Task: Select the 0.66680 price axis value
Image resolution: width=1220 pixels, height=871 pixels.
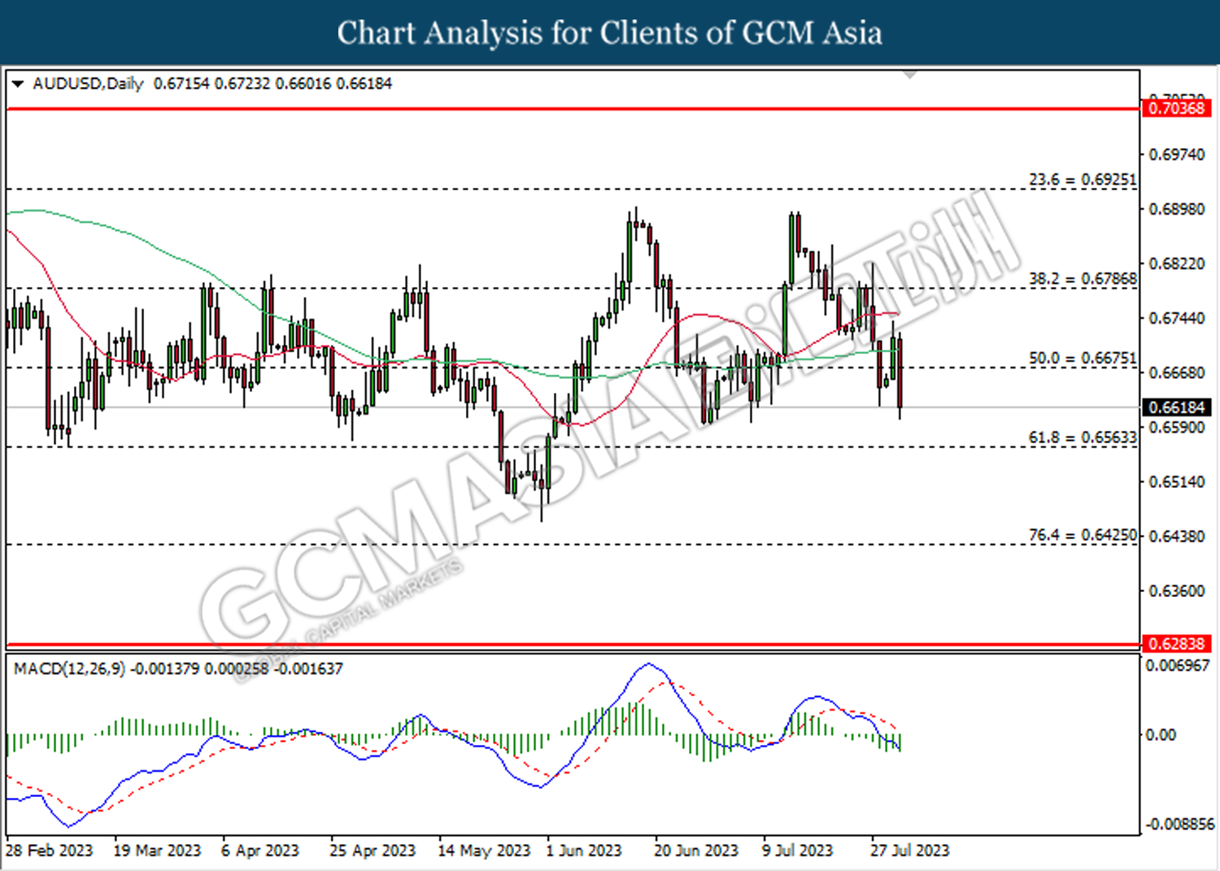Action: pos(1177,372)
